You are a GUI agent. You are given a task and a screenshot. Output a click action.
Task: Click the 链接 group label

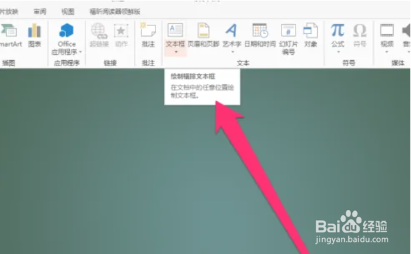(110, 63)
